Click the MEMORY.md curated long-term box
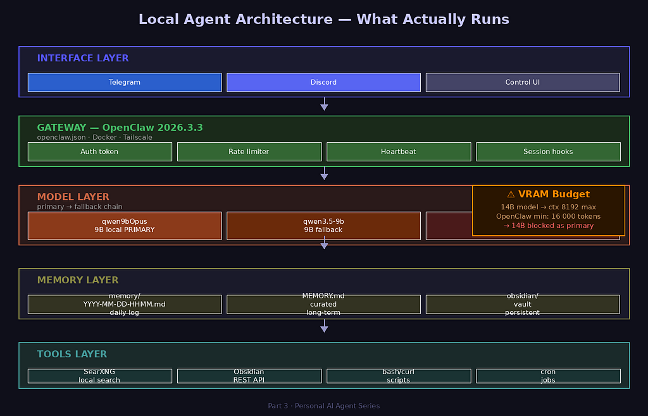Screen dimensions: 648x416 coord(323,304)
